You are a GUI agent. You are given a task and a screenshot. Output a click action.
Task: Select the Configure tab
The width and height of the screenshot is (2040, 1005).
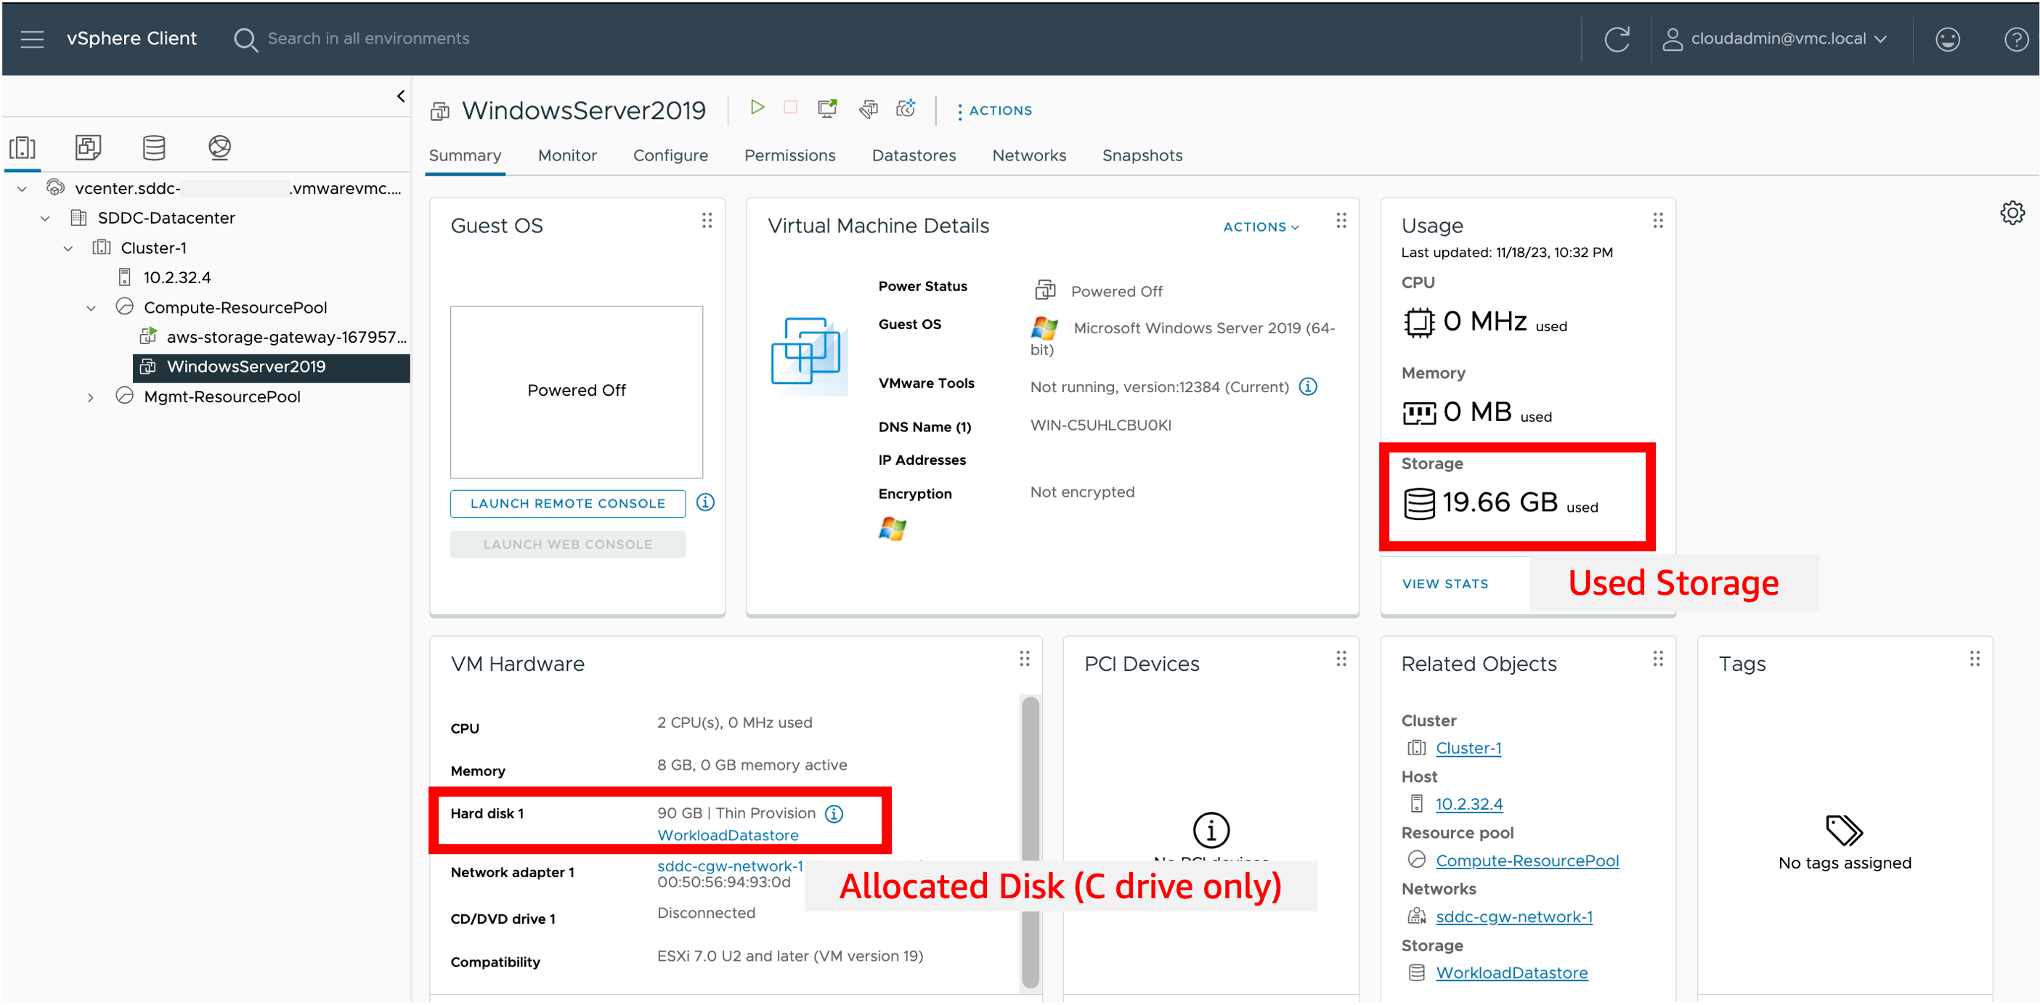670,156
